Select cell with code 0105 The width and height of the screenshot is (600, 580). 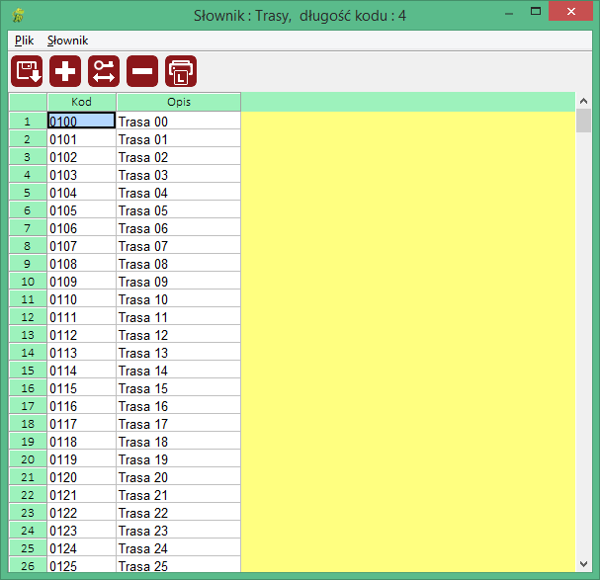pyautogui.click(x=81, y=210)
